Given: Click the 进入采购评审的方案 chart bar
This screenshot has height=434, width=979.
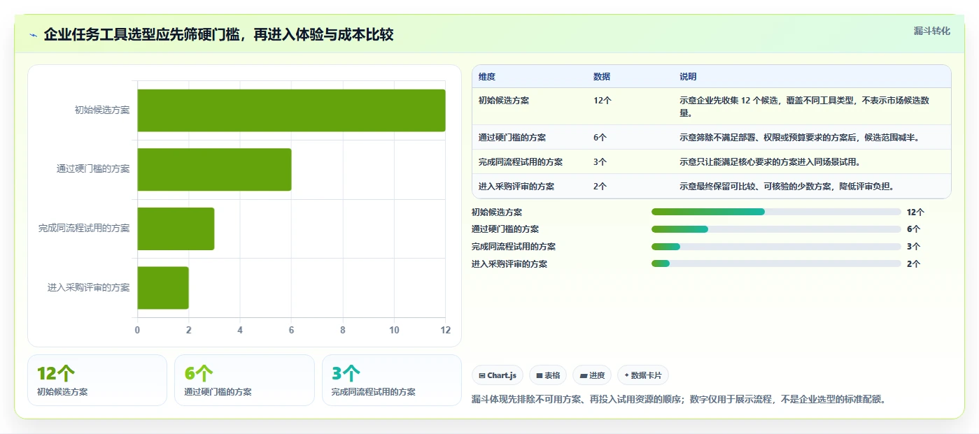Looking at the screenshot, I should [163, 288].
